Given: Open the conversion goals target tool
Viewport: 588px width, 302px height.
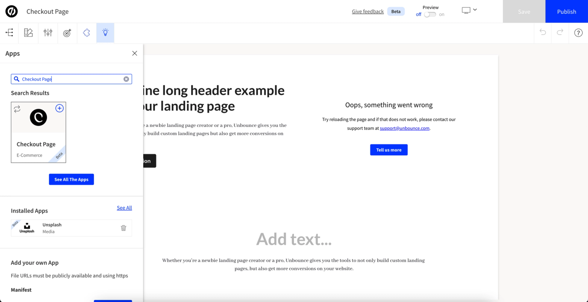Looking at the screenshot, I should pyautogui.click(x=67, y=33).
